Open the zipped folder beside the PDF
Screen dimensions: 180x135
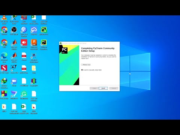point(34,69)
